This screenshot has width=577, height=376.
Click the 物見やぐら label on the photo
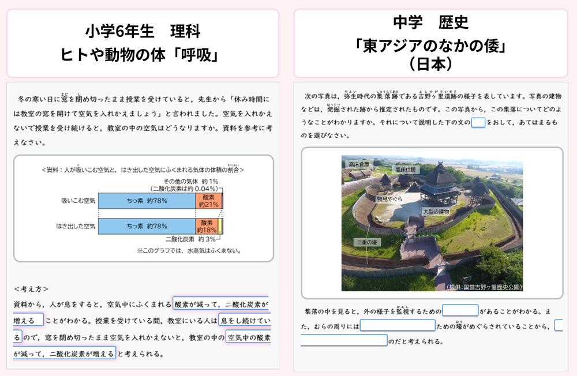(x=389, y=199)
